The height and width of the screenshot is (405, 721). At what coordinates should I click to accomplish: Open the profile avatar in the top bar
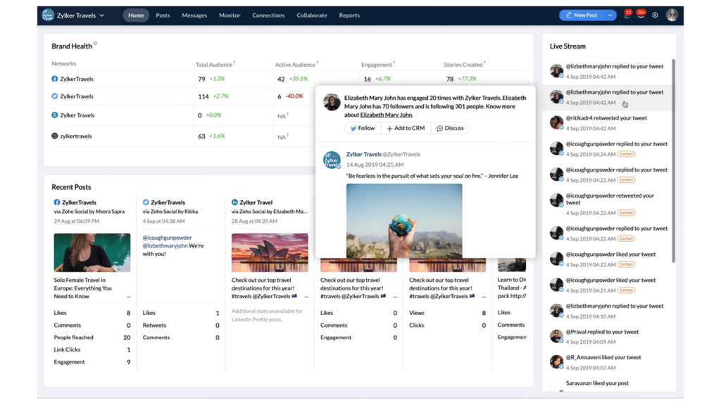[672, 15]
